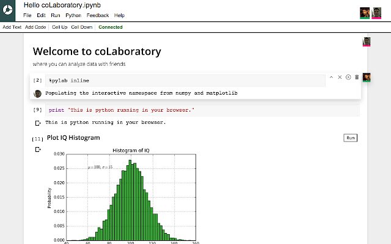Click the [9] execution count label
This screenshot has height=244, width=391.
pos(38,110)
